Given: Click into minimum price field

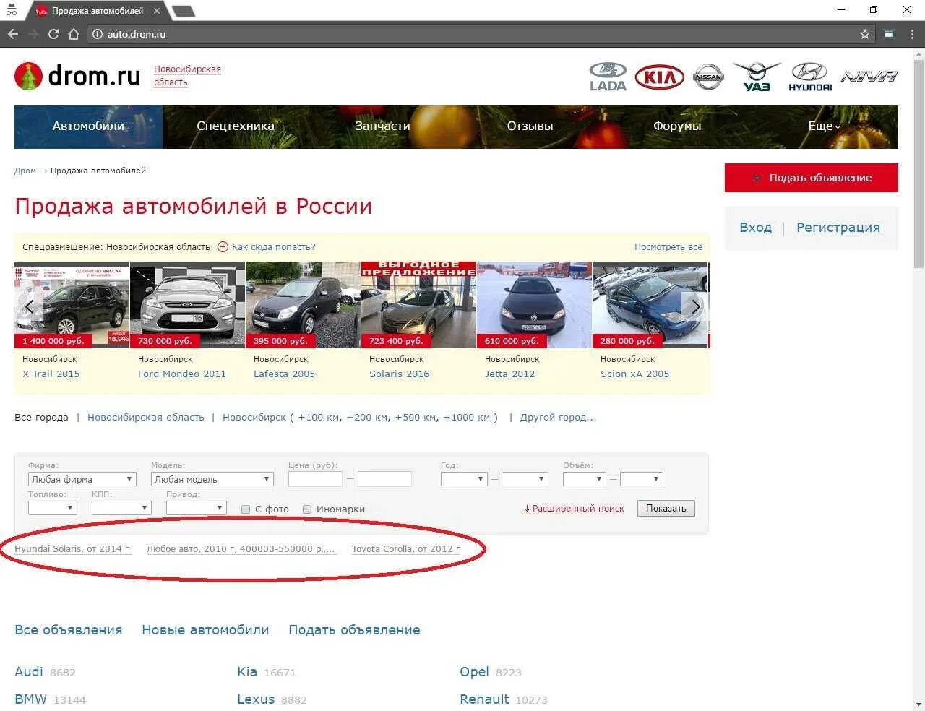Looking at the screenshot, I should click(x=315, y=479).
